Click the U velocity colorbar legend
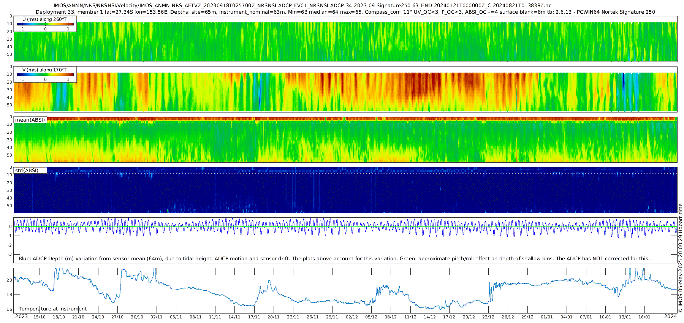This screenshot has width=684, height=323. tap(45, 24)
